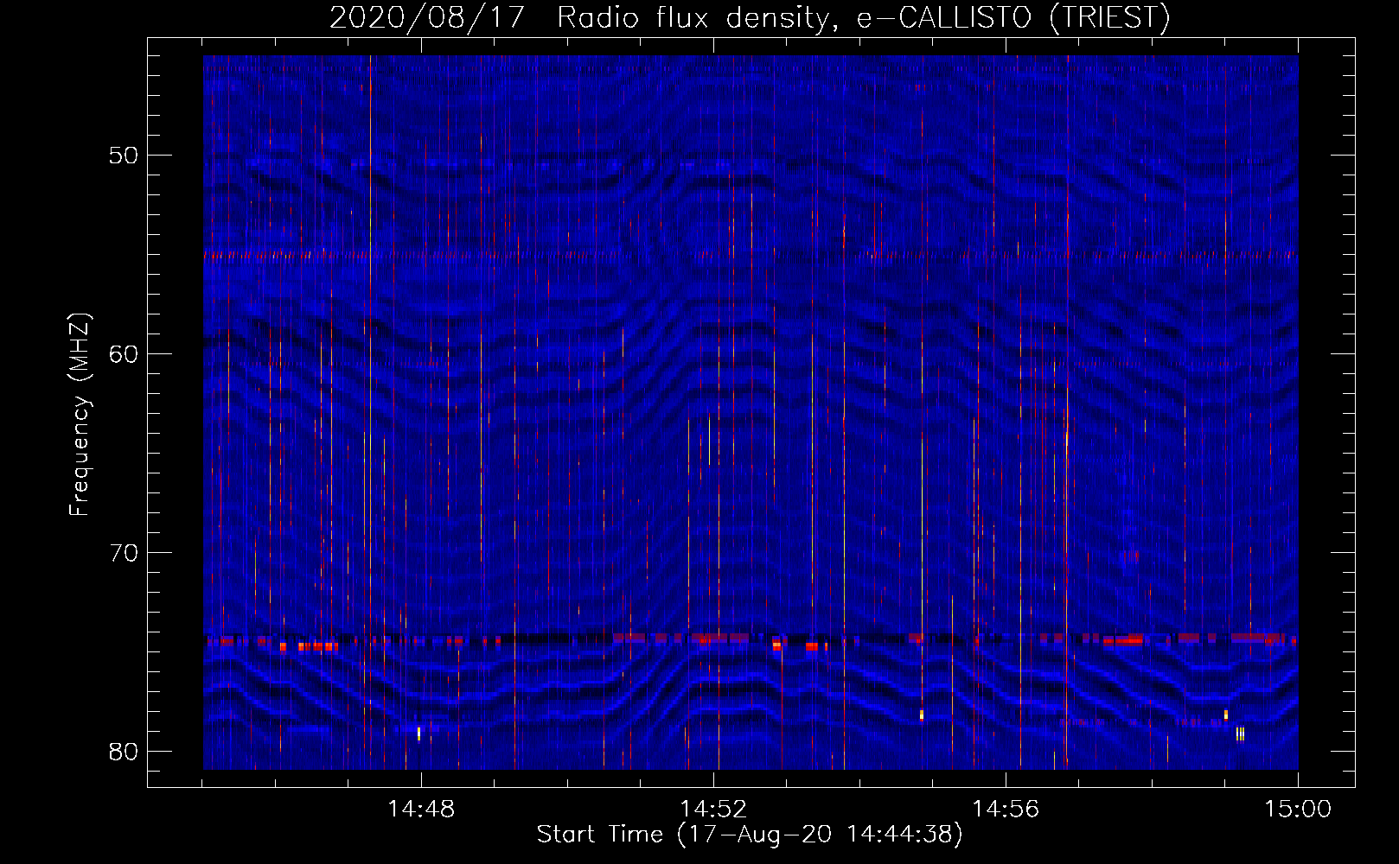The width and height of the screenshot is (1399, 864).
Task: Select the 'Frequency (MHZ)' vertical axis label
Action: pyautogui.click(x=80, y=415)
